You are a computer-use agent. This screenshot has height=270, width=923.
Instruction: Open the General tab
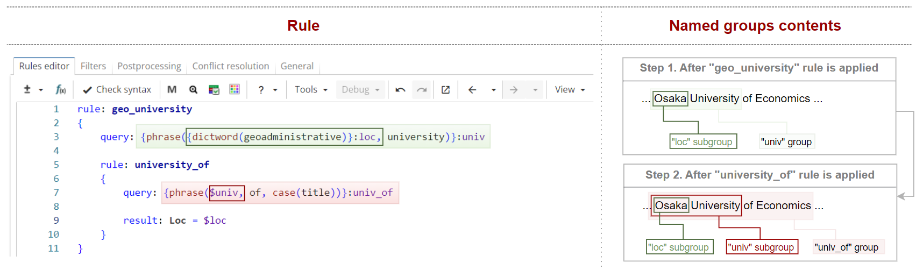(297, 66)
